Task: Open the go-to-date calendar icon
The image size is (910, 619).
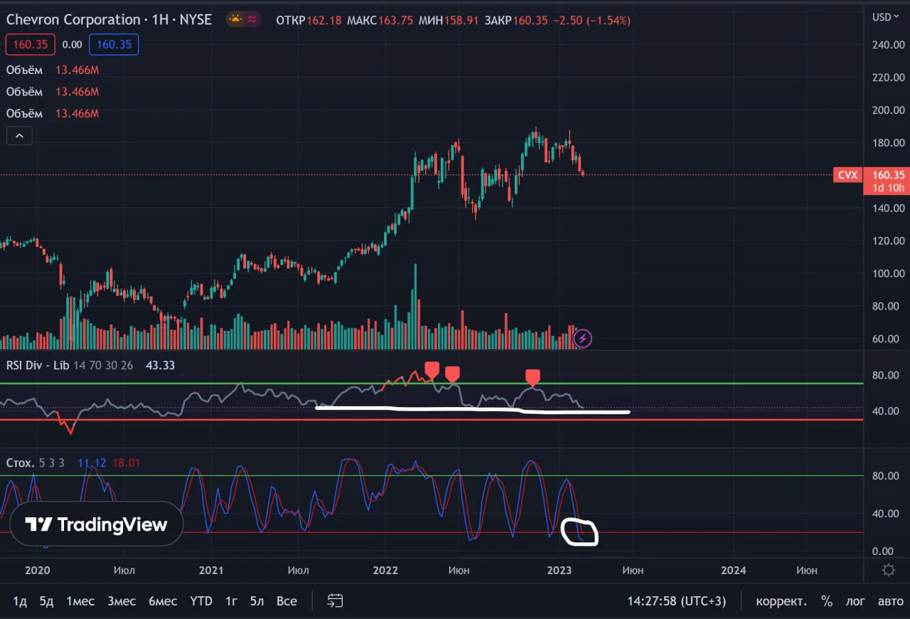Action: 335,601
